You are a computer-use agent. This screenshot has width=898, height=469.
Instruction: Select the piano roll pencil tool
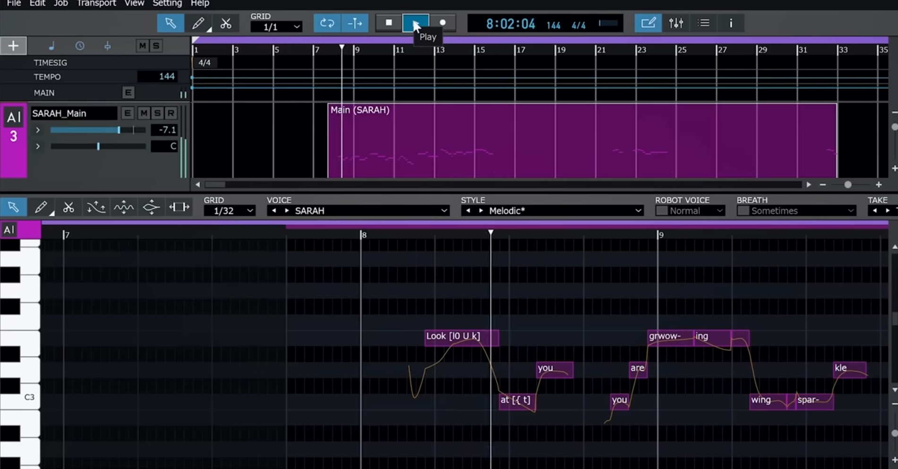click(x=41, y=207)
